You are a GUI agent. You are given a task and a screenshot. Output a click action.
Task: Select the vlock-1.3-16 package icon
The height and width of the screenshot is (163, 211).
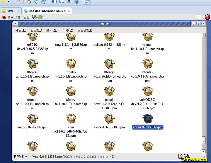click(109, 119)
